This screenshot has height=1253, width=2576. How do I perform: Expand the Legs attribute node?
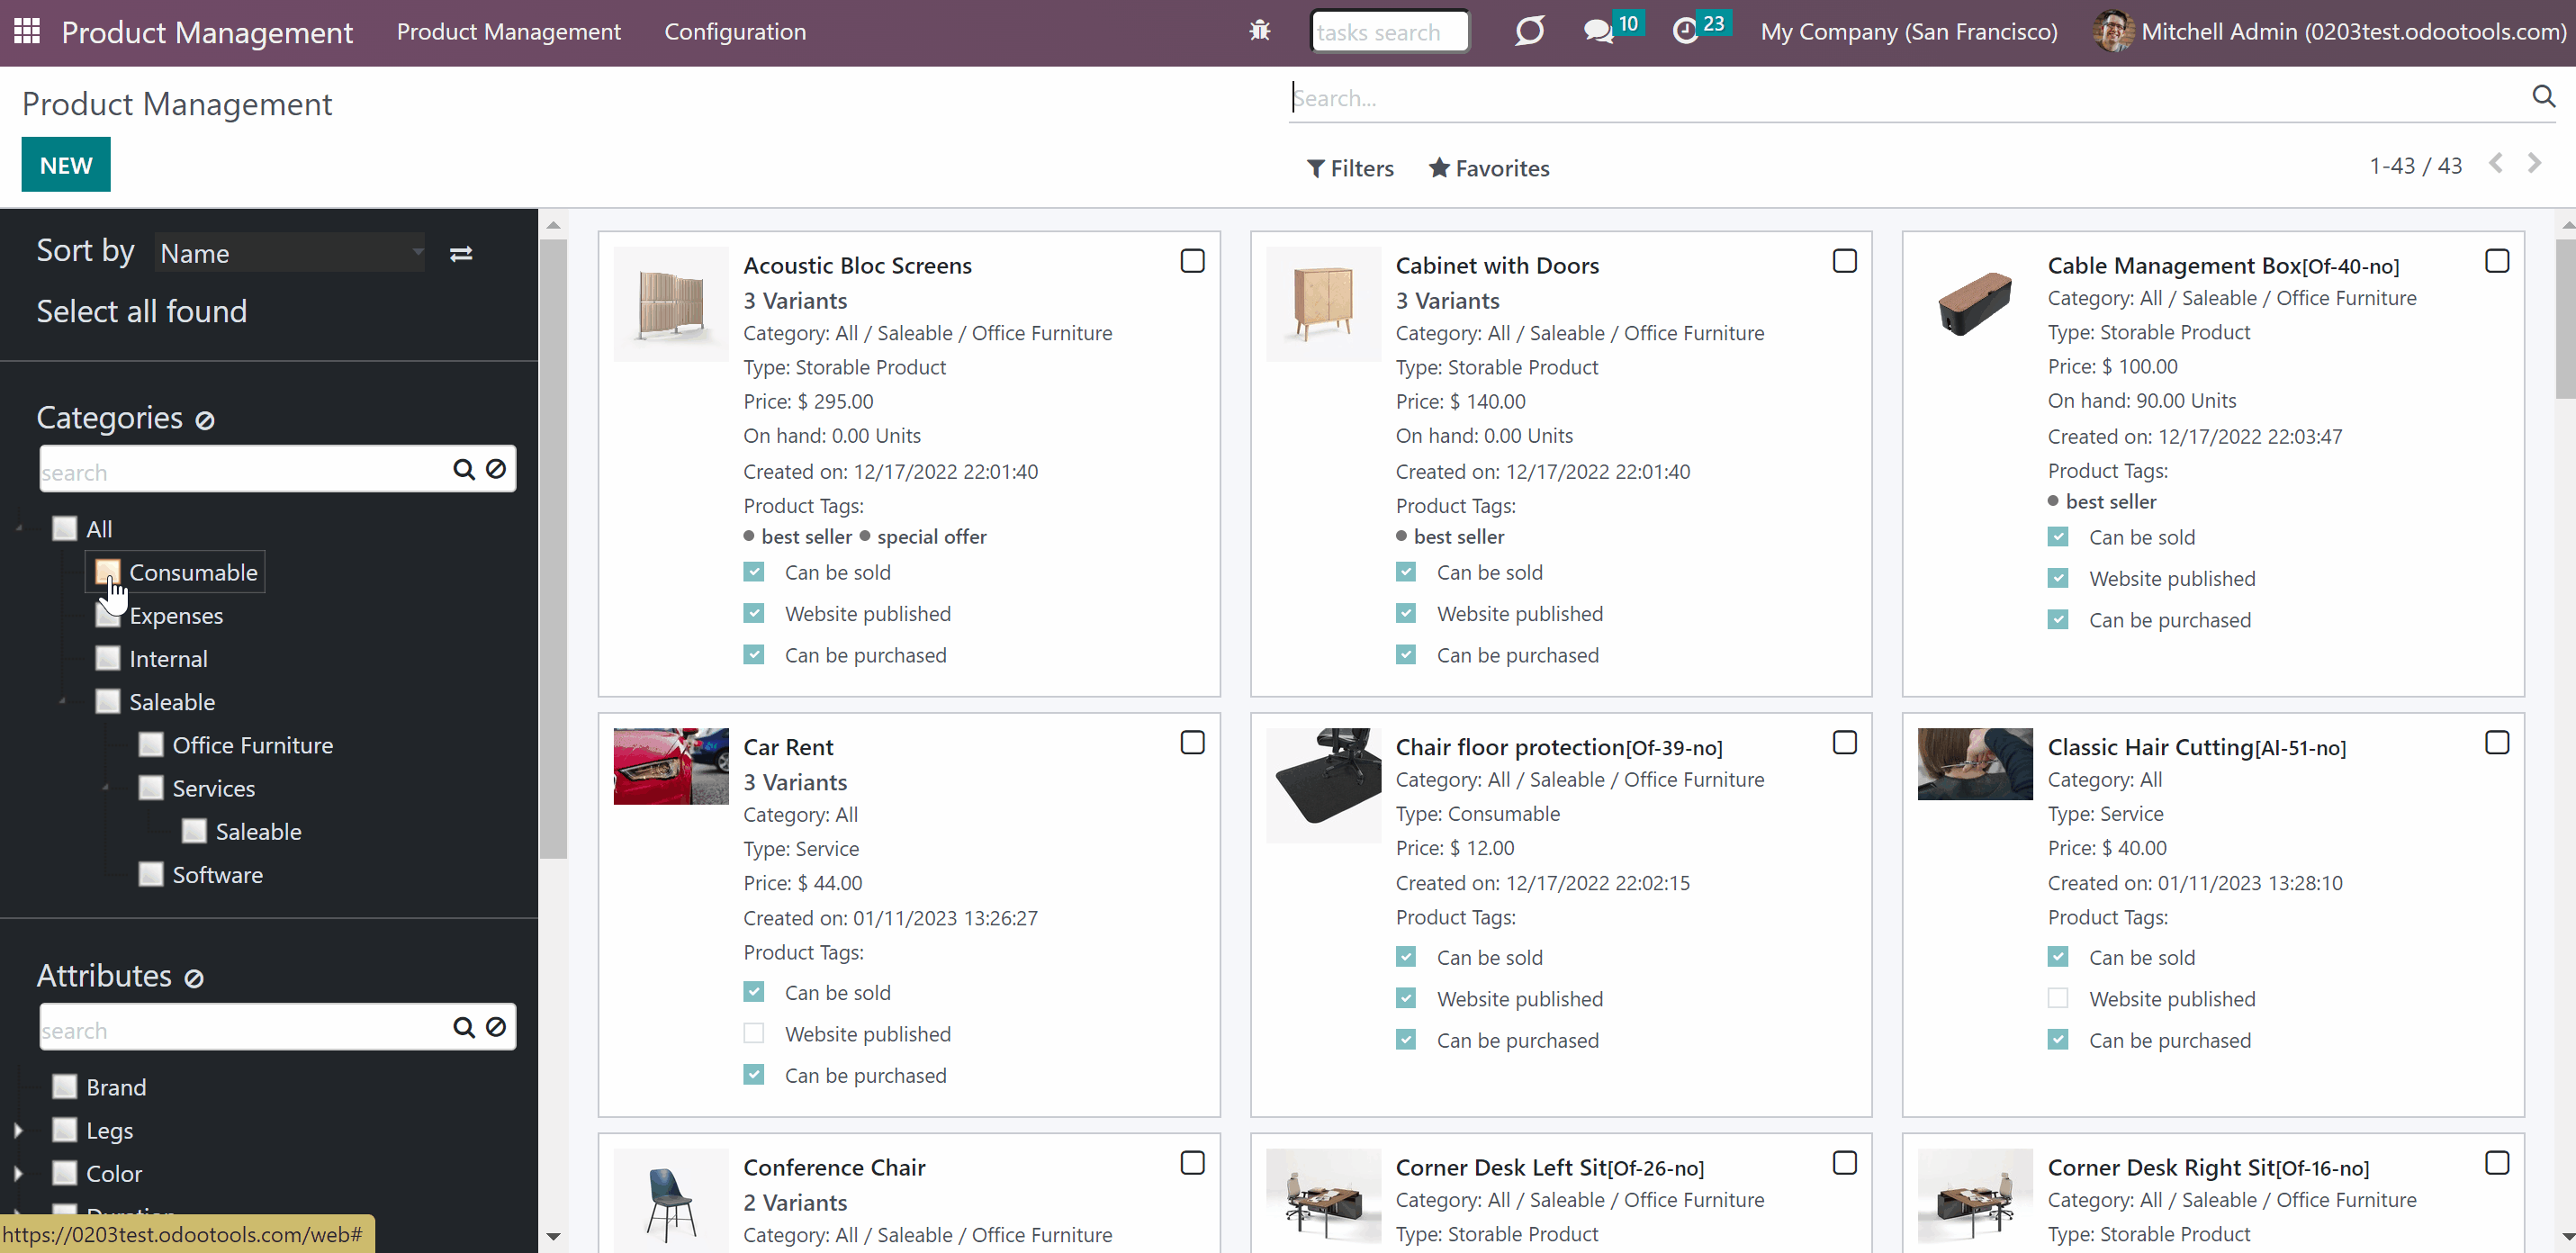click(18, 1130)
